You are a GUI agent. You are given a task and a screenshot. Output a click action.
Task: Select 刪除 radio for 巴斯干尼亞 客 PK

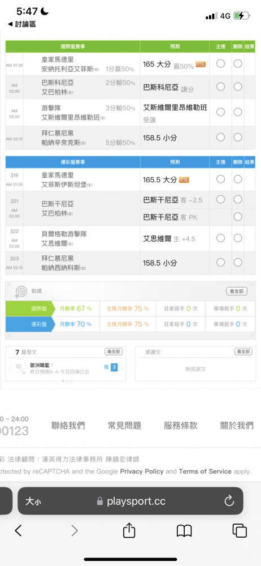coord(238,217)
